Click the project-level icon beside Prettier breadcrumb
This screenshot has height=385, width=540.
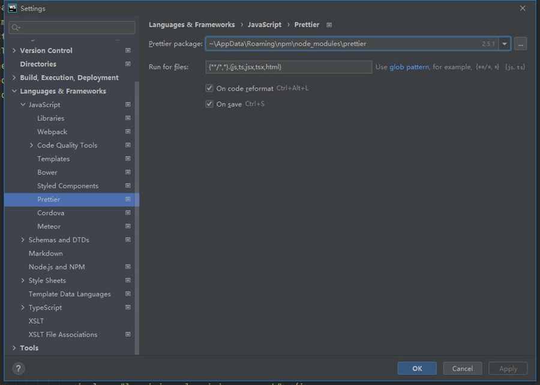(329, 25)
